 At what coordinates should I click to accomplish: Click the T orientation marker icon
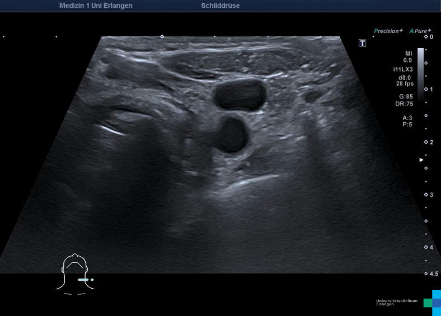362,43
